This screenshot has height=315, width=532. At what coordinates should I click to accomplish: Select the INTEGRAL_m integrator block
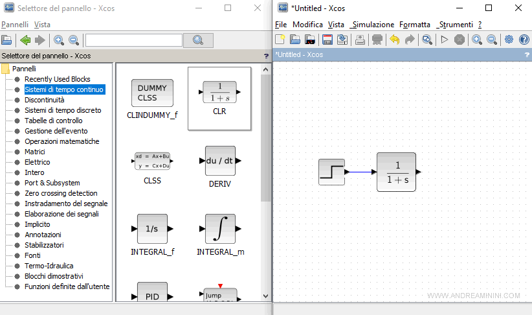tap(220, 235)
